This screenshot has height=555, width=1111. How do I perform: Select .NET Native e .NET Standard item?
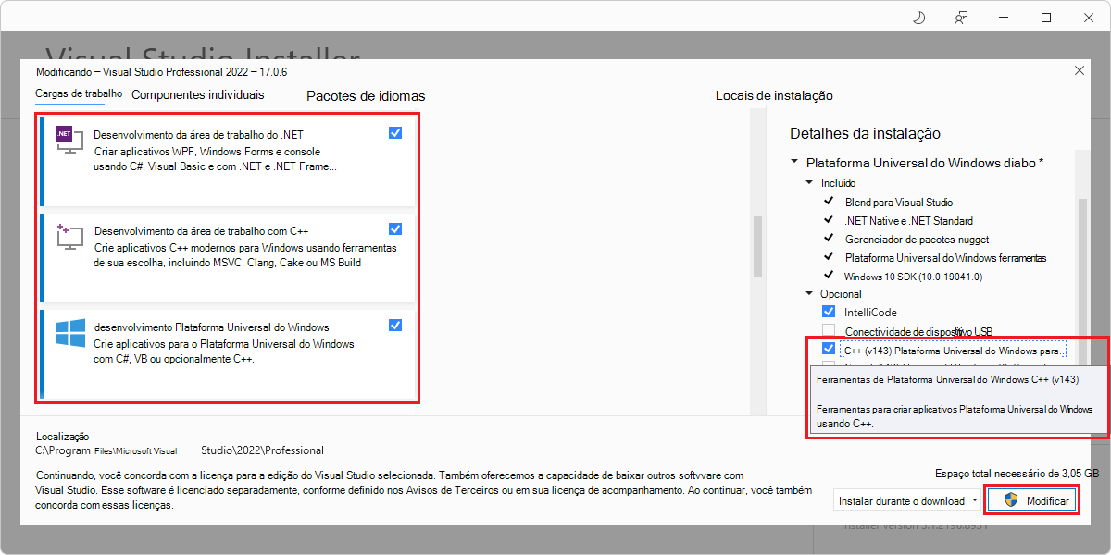pos(908,221)
